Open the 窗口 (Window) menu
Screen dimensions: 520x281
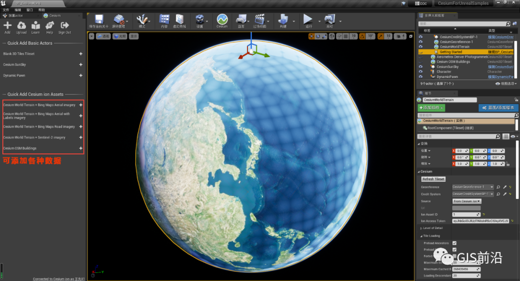[x=30, y=10]
